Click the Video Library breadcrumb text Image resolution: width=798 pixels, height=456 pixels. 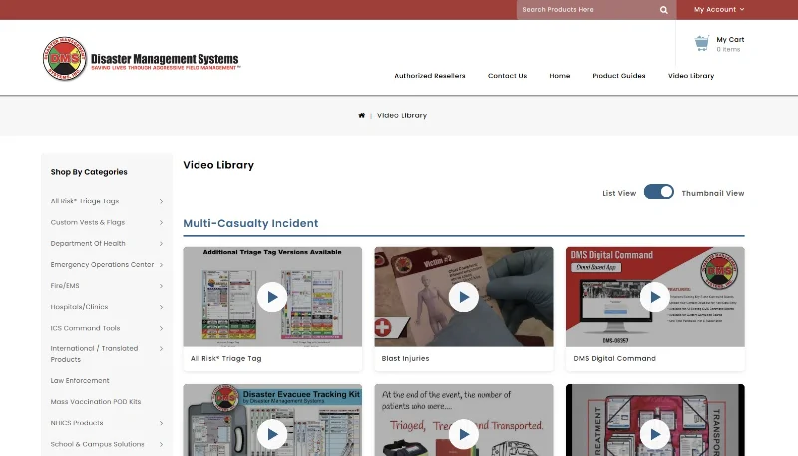pos(402,115)
